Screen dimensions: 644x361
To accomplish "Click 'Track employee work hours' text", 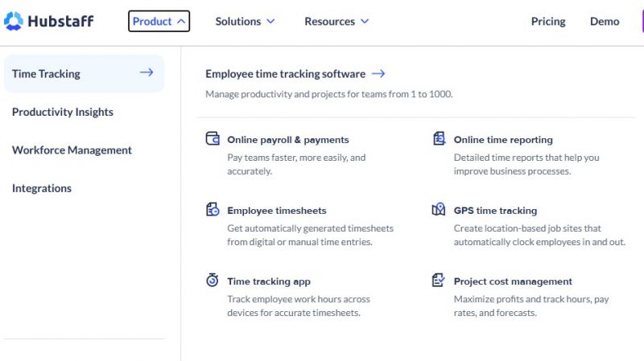I will pos(299,306).
